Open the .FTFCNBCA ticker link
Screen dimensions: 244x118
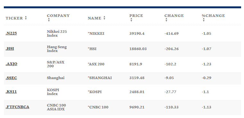[x=17, y=107]
